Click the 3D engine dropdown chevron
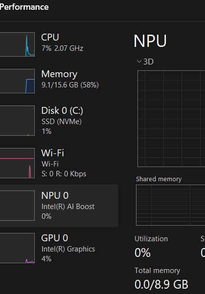This screenshot has height=294, width=205. point(139,62)
